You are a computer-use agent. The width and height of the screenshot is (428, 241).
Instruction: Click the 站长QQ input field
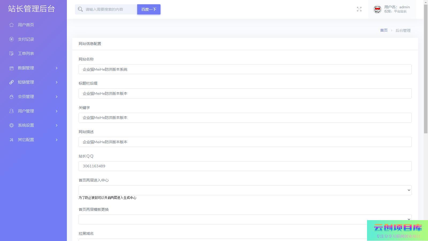click(245, 166)
